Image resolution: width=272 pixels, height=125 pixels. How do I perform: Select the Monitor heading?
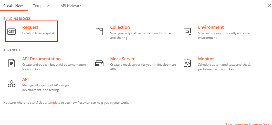[x=206, y=59]
